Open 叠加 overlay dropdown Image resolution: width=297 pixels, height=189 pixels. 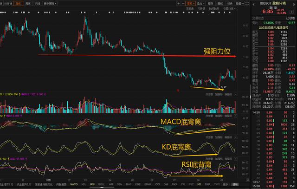tap(200, 3)
